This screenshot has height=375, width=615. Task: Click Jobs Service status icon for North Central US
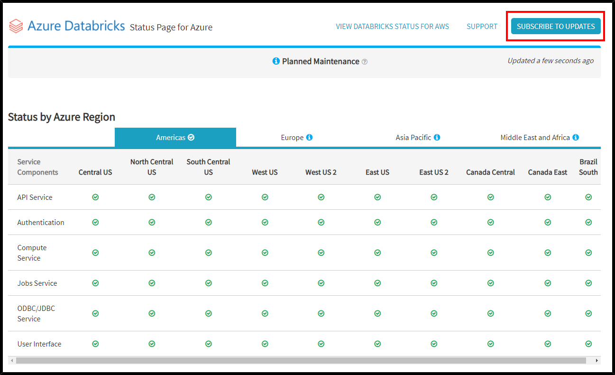152,283
